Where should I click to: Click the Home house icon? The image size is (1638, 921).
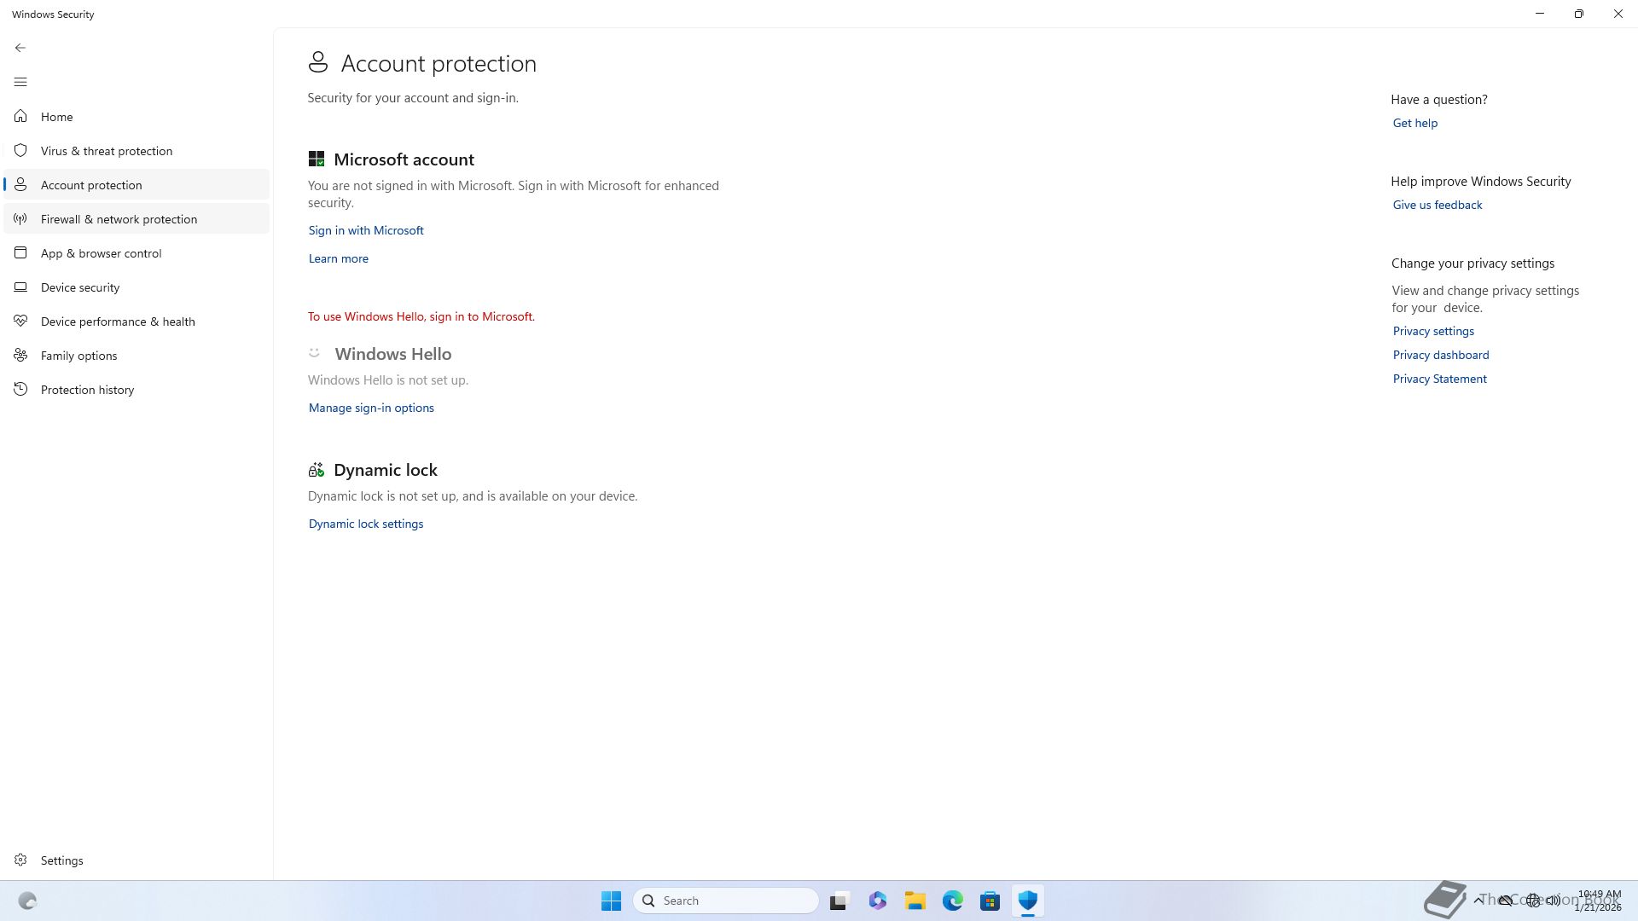(x=20, y=116)
